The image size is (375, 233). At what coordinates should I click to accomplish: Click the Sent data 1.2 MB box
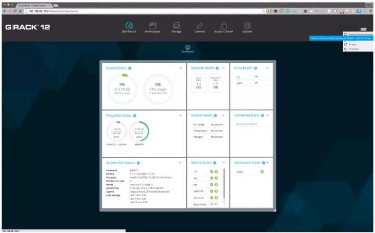pyautogui.click(x=199, y=83)
